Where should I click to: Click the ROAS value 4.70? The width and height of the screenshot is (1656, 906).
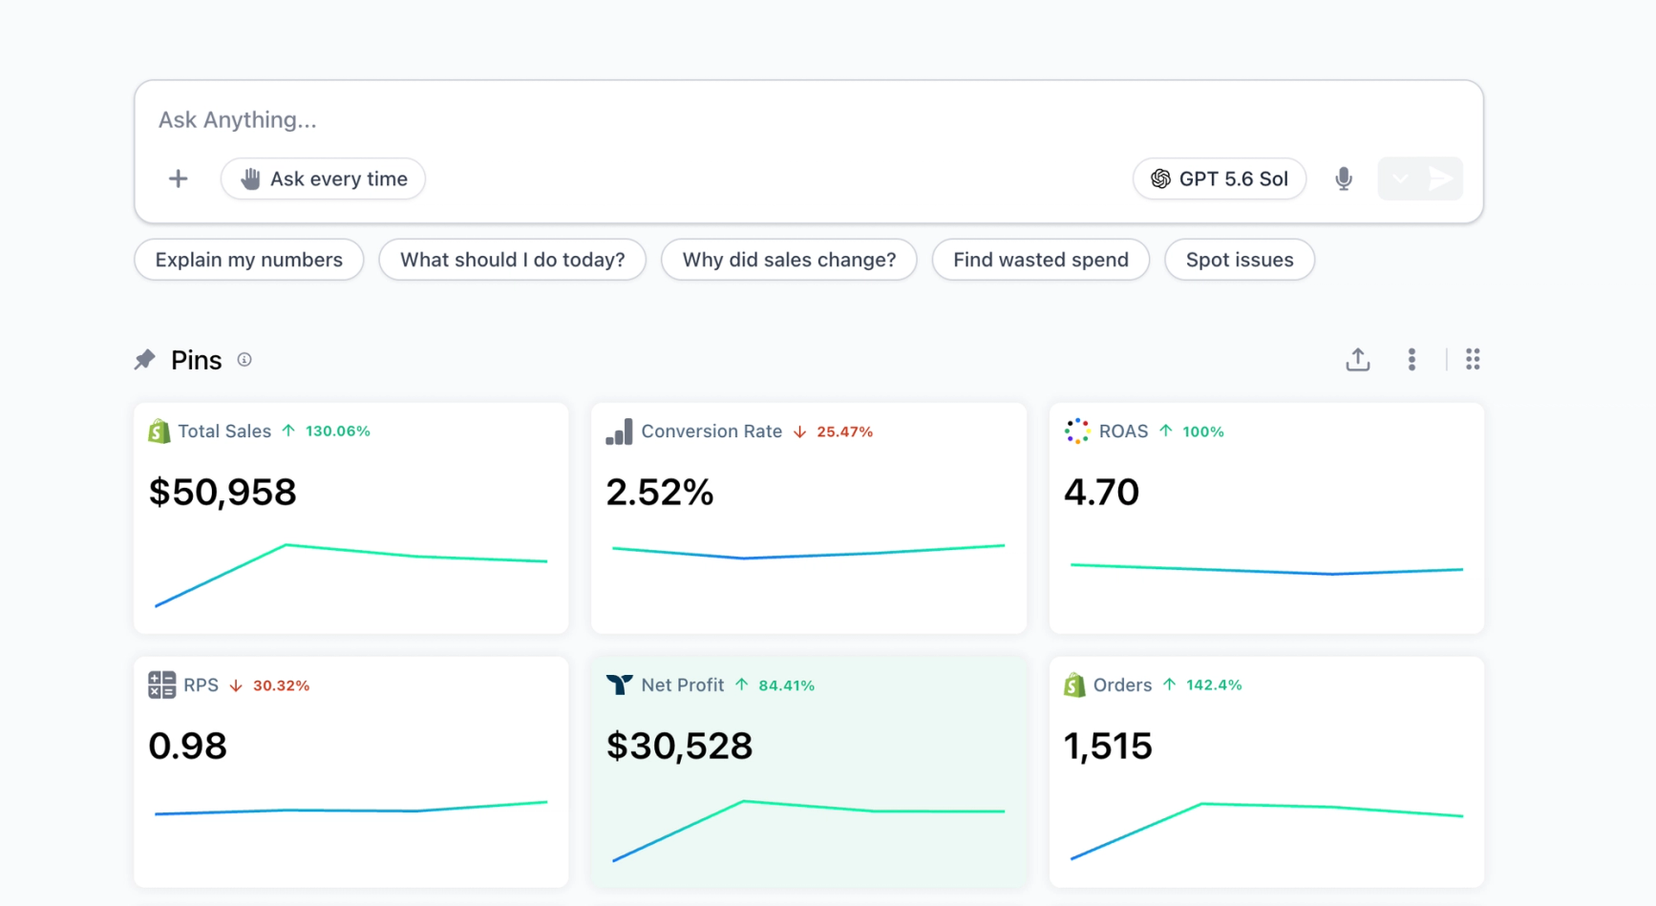pos(1101,493)
